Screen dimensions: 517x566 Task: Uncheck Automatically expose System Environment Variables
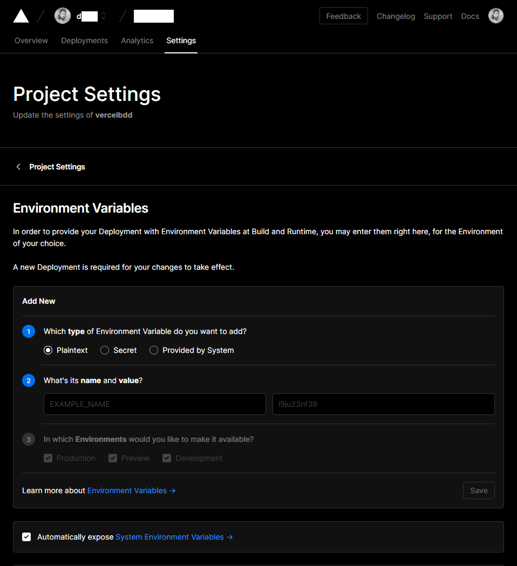click(26, 537)
